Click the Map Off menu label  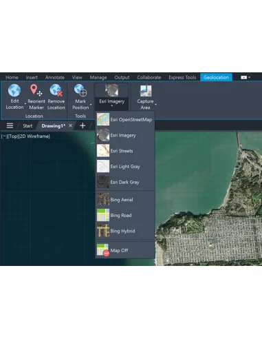point(119,250)
